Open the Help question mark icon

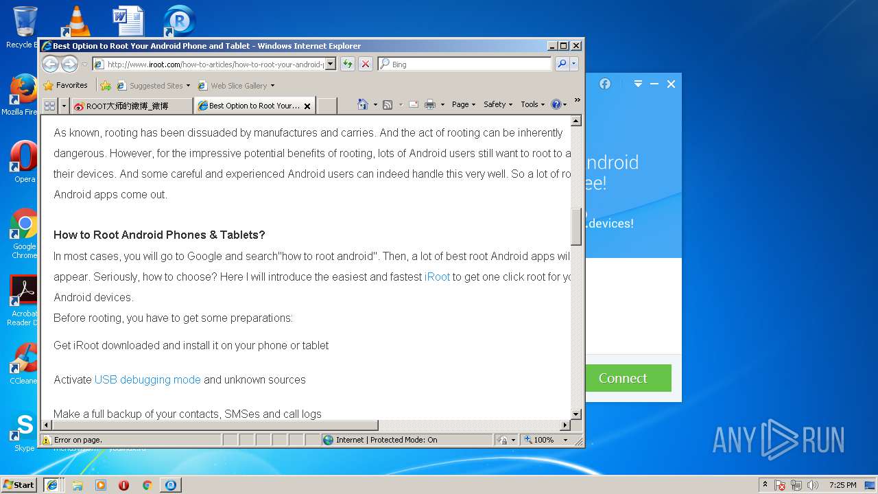[556, 104]
